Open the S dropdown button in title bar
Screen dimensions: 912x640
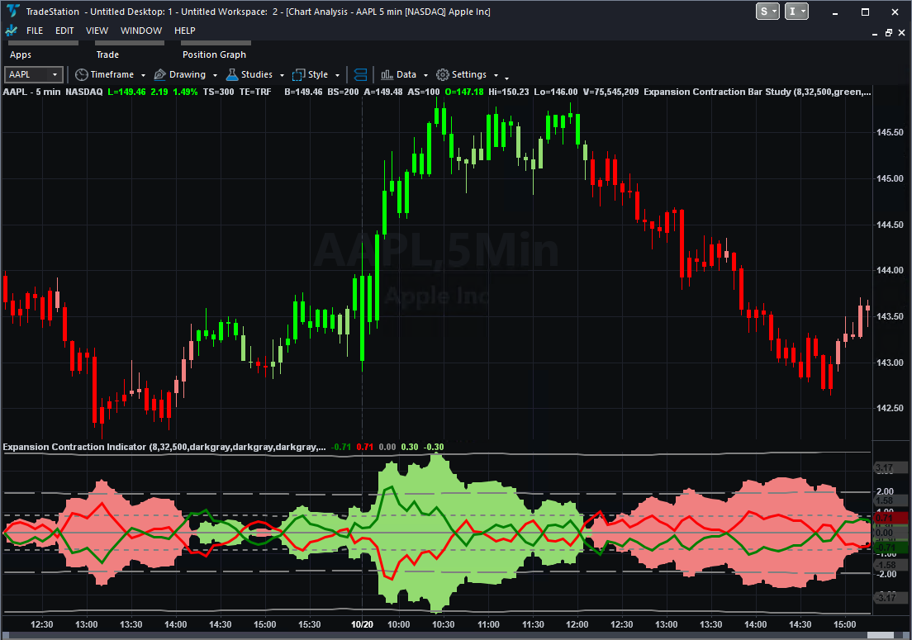(x=767, y=11)
